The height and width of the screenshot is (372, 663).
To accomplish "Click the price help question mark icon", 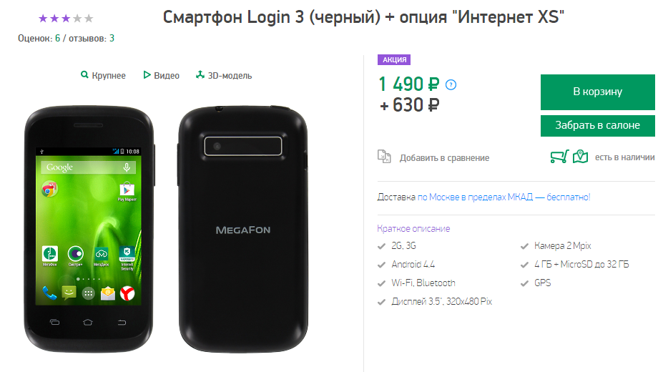I will pyautogui.click(x=451, y=85).
